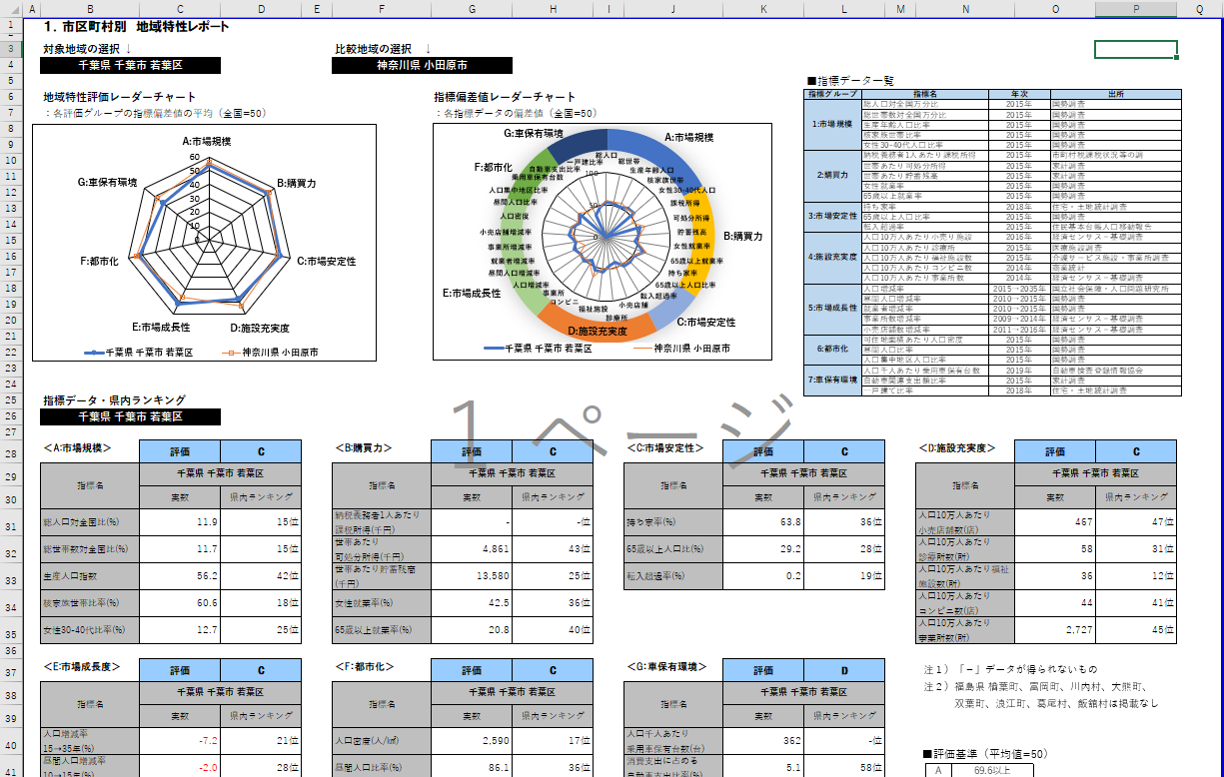This screenshot has width=1224, height=777.
Task: Click the '2015→2035年' year cell
Action: [1018, 289]
